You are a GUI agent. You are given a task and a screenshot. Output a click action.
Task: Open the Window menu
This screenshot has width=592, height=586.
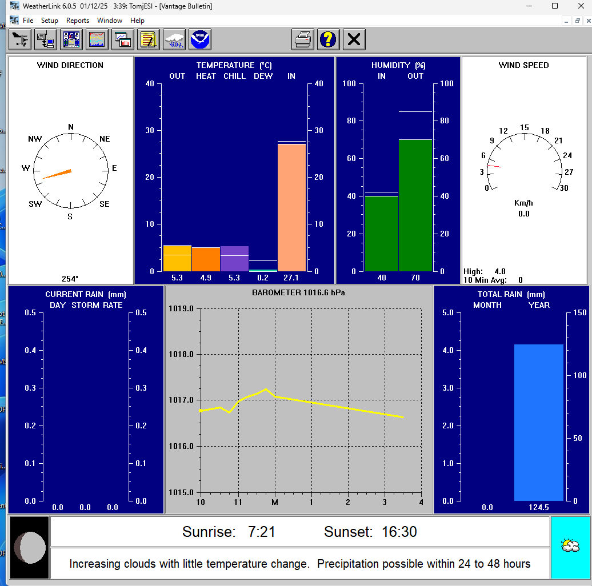click(x=110, y=21)
